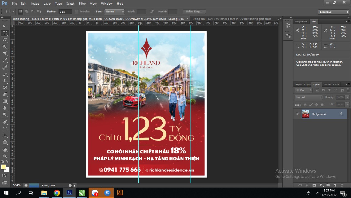Select the Eraser tool
Image resolution: width=351 pixels, height=198 pixels.
pos(5,94)
